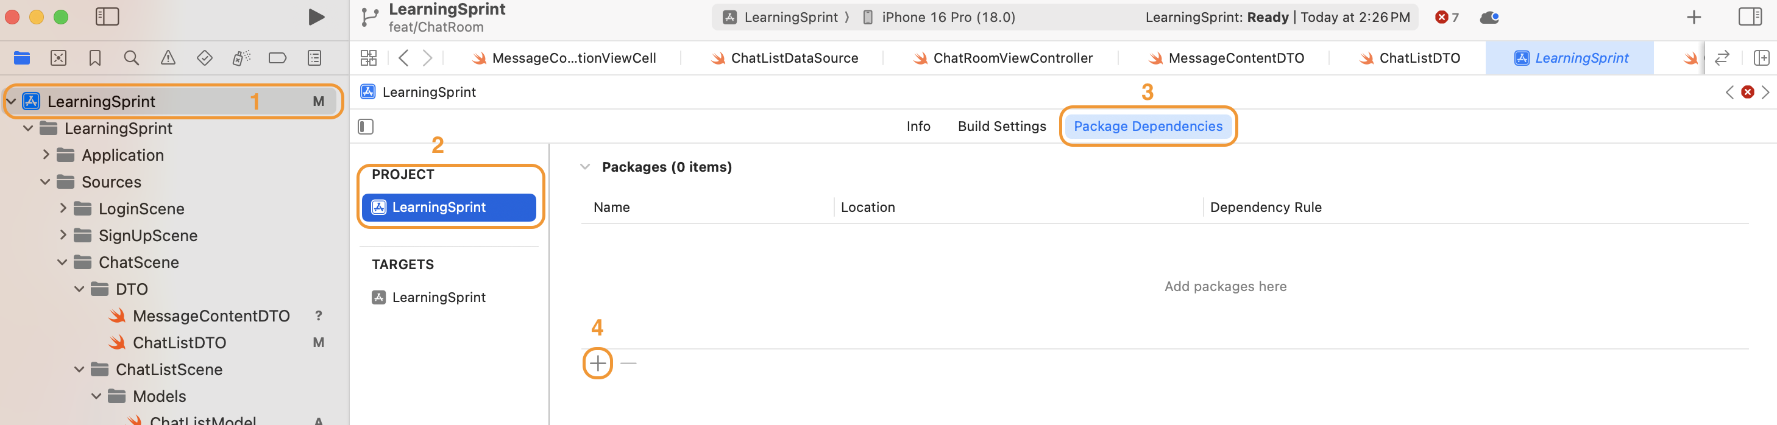1777x425 pixels.
Task: Expand the LoginScene folder
Action: click(x=63, y=208)
